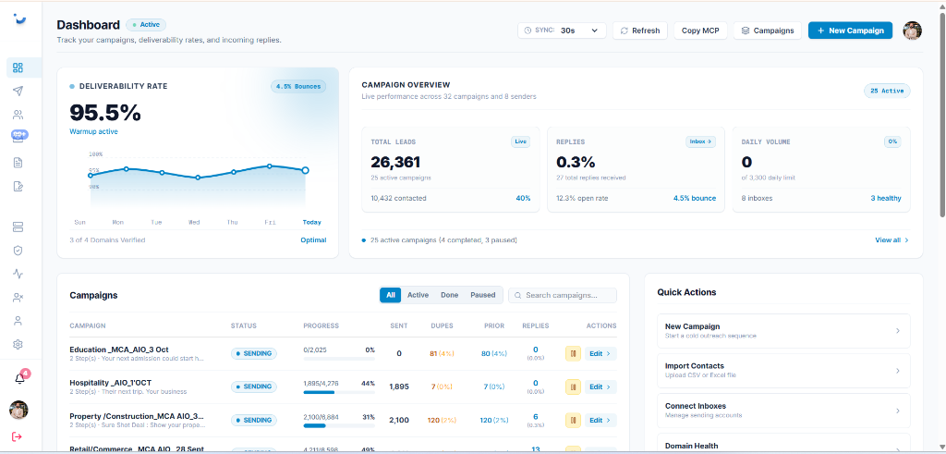Open the profile avatar in the header

click(912, 31)
